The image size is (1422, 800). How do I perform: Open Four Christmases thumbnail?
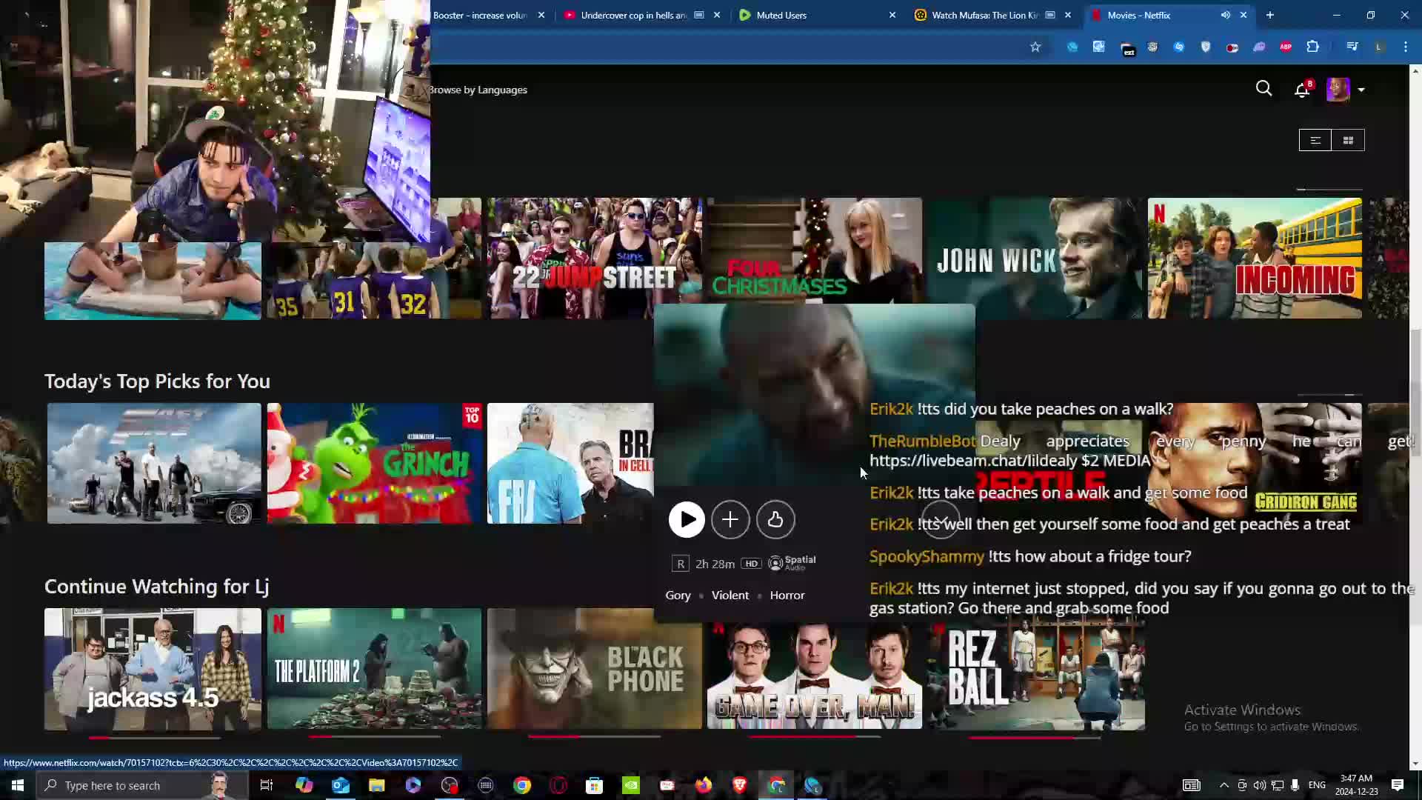tap(815, 250)
